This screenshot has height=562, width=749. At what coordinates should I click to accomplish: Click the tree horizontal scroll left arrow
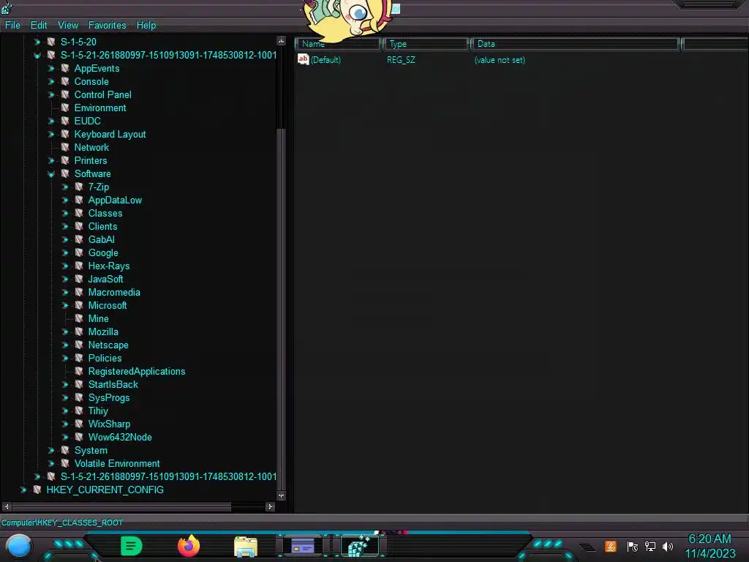(x=6, y=506)
